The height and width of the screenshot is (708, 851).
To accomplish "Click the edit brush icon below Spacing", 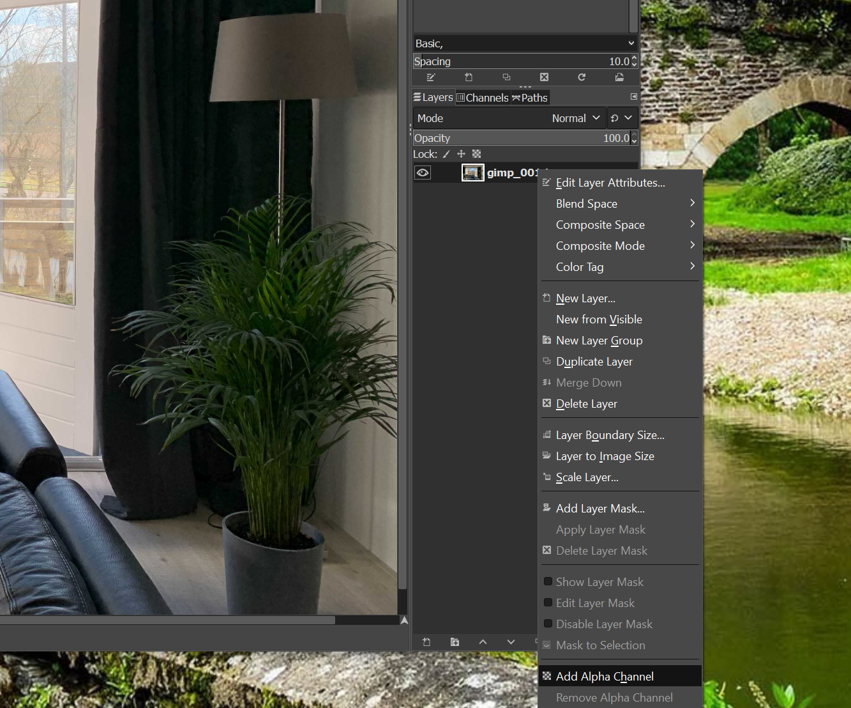I will click(x=431, y=77).
